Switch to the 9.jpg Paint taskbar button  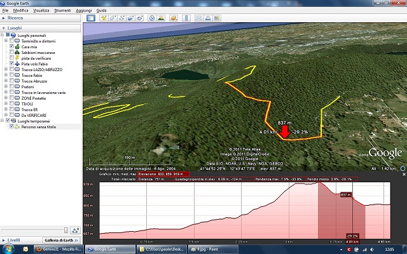(212, 249)
